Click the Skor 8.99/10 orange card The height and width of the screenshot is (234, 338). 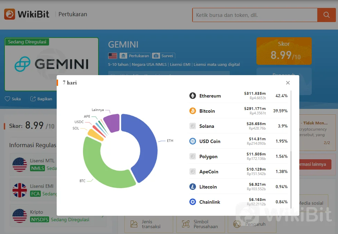[284, 51]
